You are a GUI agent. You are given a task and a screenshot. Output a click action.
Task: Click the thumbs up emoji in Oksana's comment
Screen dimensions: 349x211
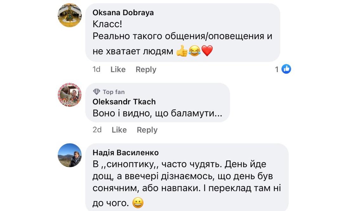(x=181, y=50)
